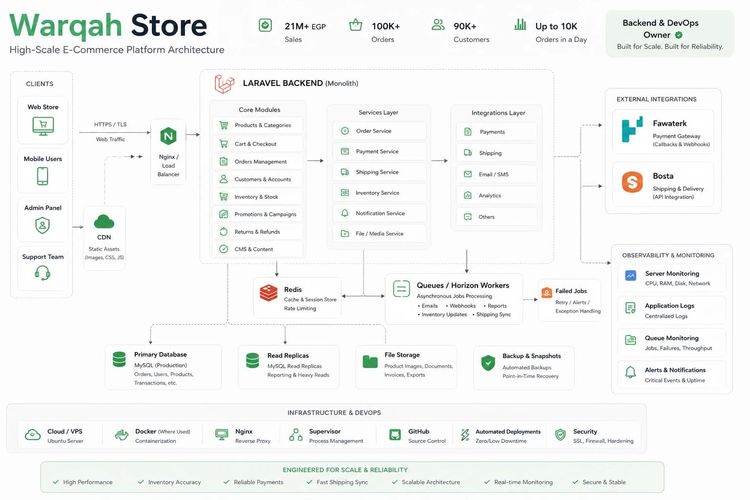Click the Scalable Architecture checkmark item

click(x=426, y=482)
